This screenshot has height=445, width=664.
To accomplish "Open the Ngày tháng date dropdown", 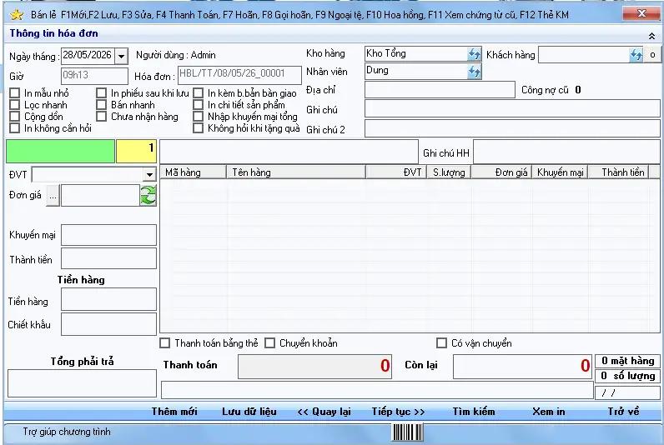I will (122, 57).
